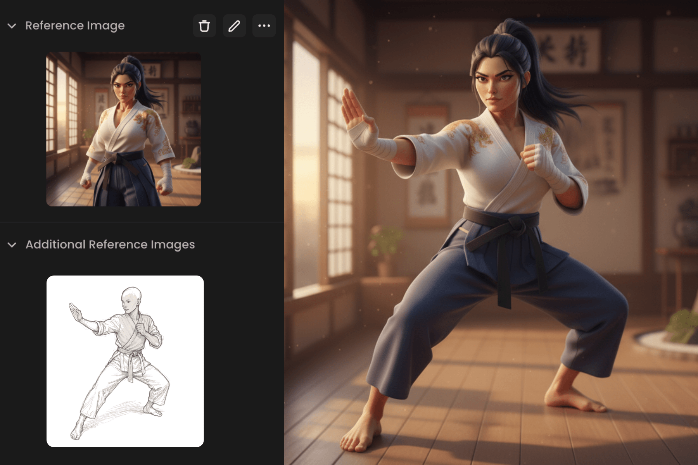The width and height of the screenshot is (698, 465).
Task: Collapse the Additional Reference Images section
Action: pos(11,244)
